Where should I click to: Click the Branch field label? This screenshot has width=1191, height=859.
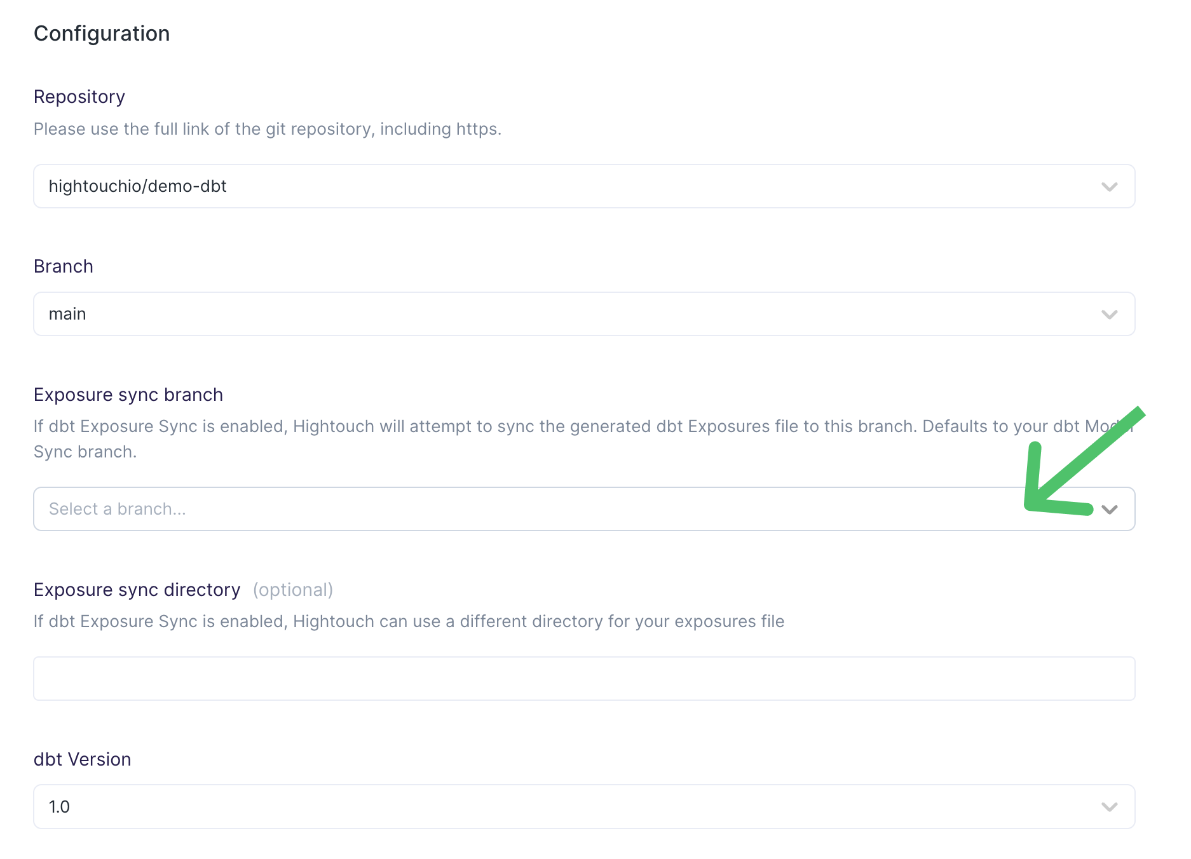(x=64, y=266)
